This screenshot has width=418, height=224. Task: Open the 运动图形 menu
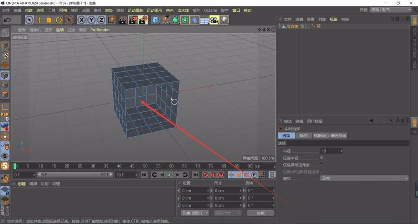(x=154, y=10)
